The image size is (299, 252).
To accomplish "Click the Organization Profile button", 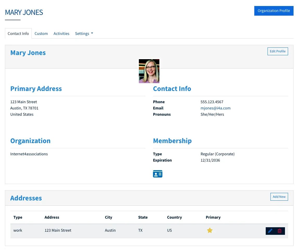I will (274, 11).
